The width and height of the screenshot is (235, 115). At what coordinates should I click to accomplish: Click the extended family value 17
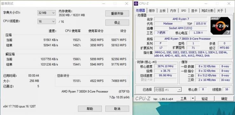pyautogui.click(x=161, y=48)
